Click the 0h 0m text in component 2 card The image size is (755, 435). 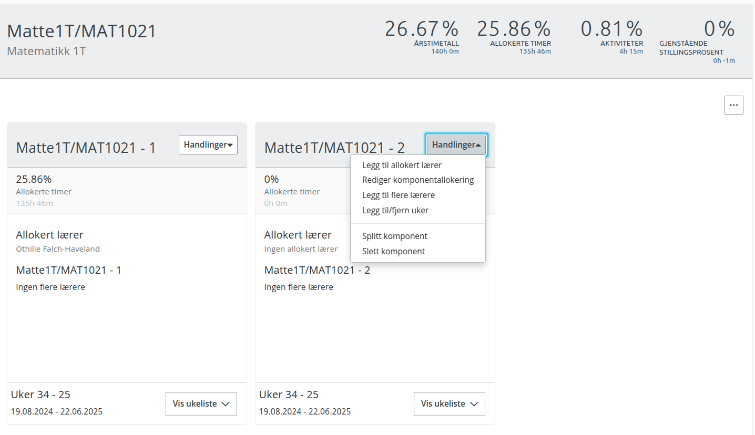[276, 203]
